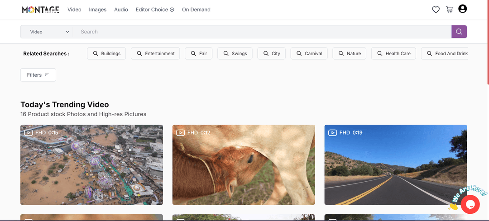This screenshot has height=221, width=489.
Task: Expand the Filters panel
Action: click(x=38, y=75)
